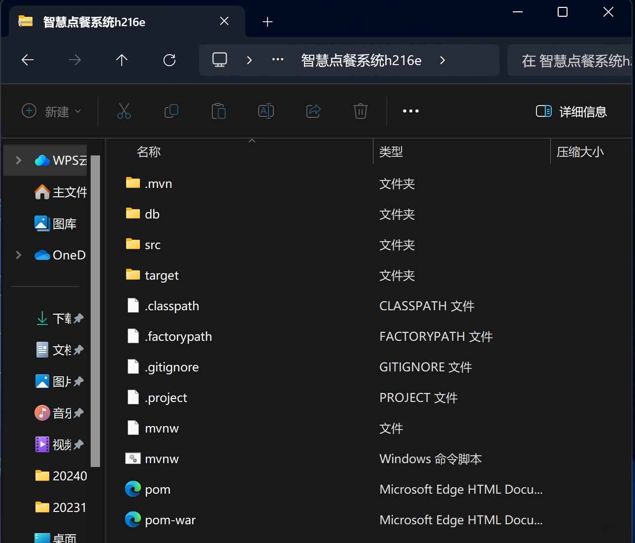This screenshot has height=543, width=635.
Task: Open the 图库 Gallery item in sidebar
Action: pyautogui.click(x=56, y=223)
